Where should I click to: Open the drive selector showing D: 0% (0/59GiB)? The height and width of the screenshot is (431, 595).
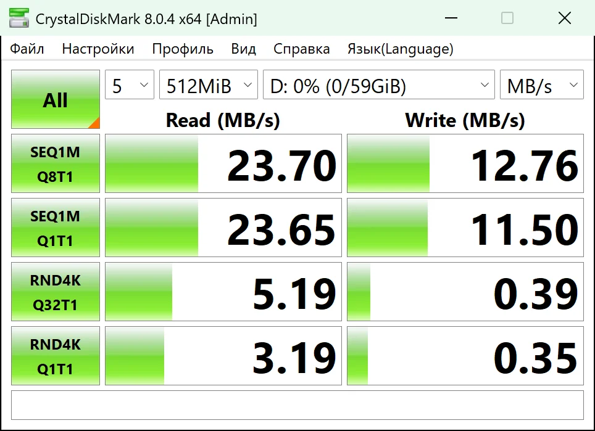[379, 84]
